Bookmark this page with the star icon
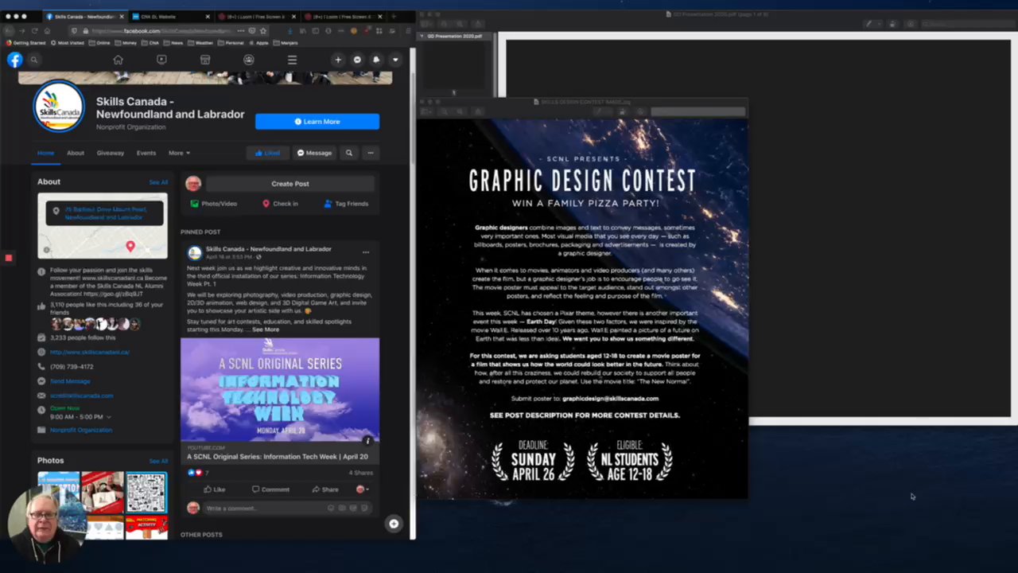The width and height of the screenshot is (1018, 573). [263, 31]
